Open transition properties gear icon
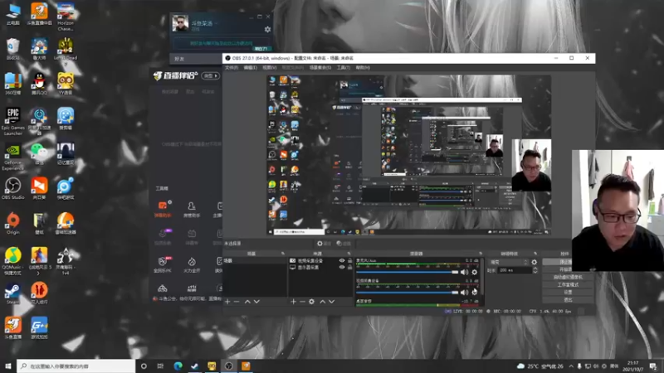The height and width of the screenshot is (373, 664). click(x=534, y=262)
